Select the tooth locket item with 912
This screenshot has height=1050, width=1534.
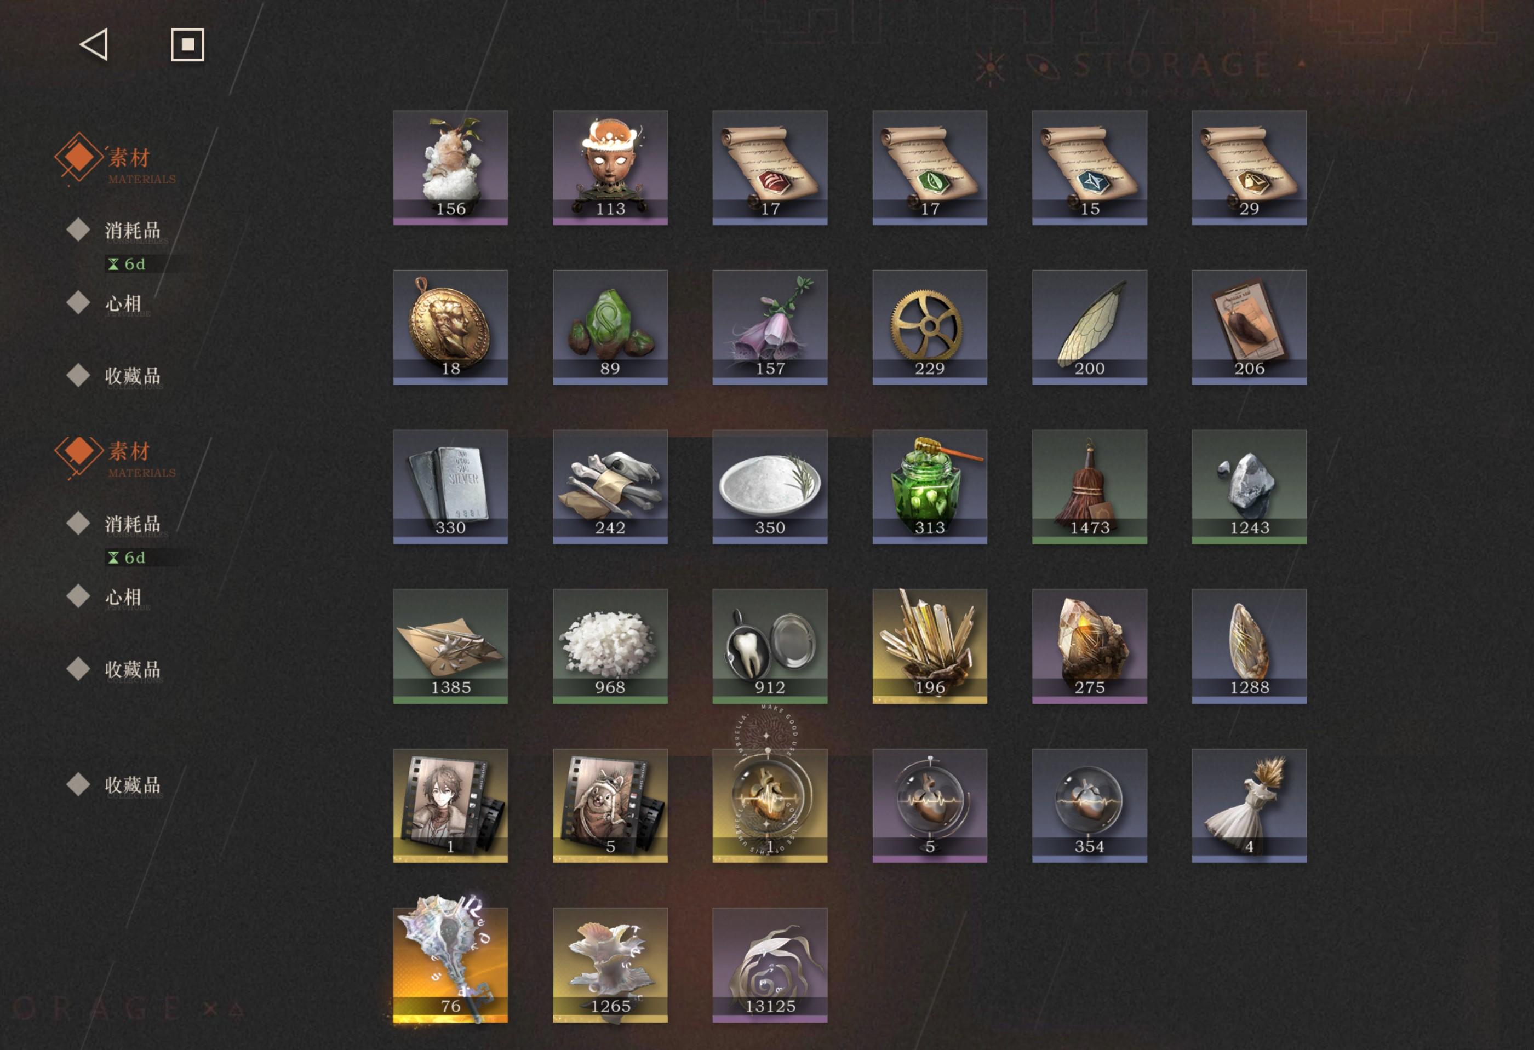(770, 646)
